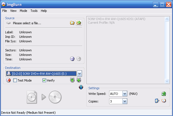This screenshot has height=116, width=173.
Task: Click the SONY DVD+-RW ATAPI device line
Action: click(x=116, y=19)
